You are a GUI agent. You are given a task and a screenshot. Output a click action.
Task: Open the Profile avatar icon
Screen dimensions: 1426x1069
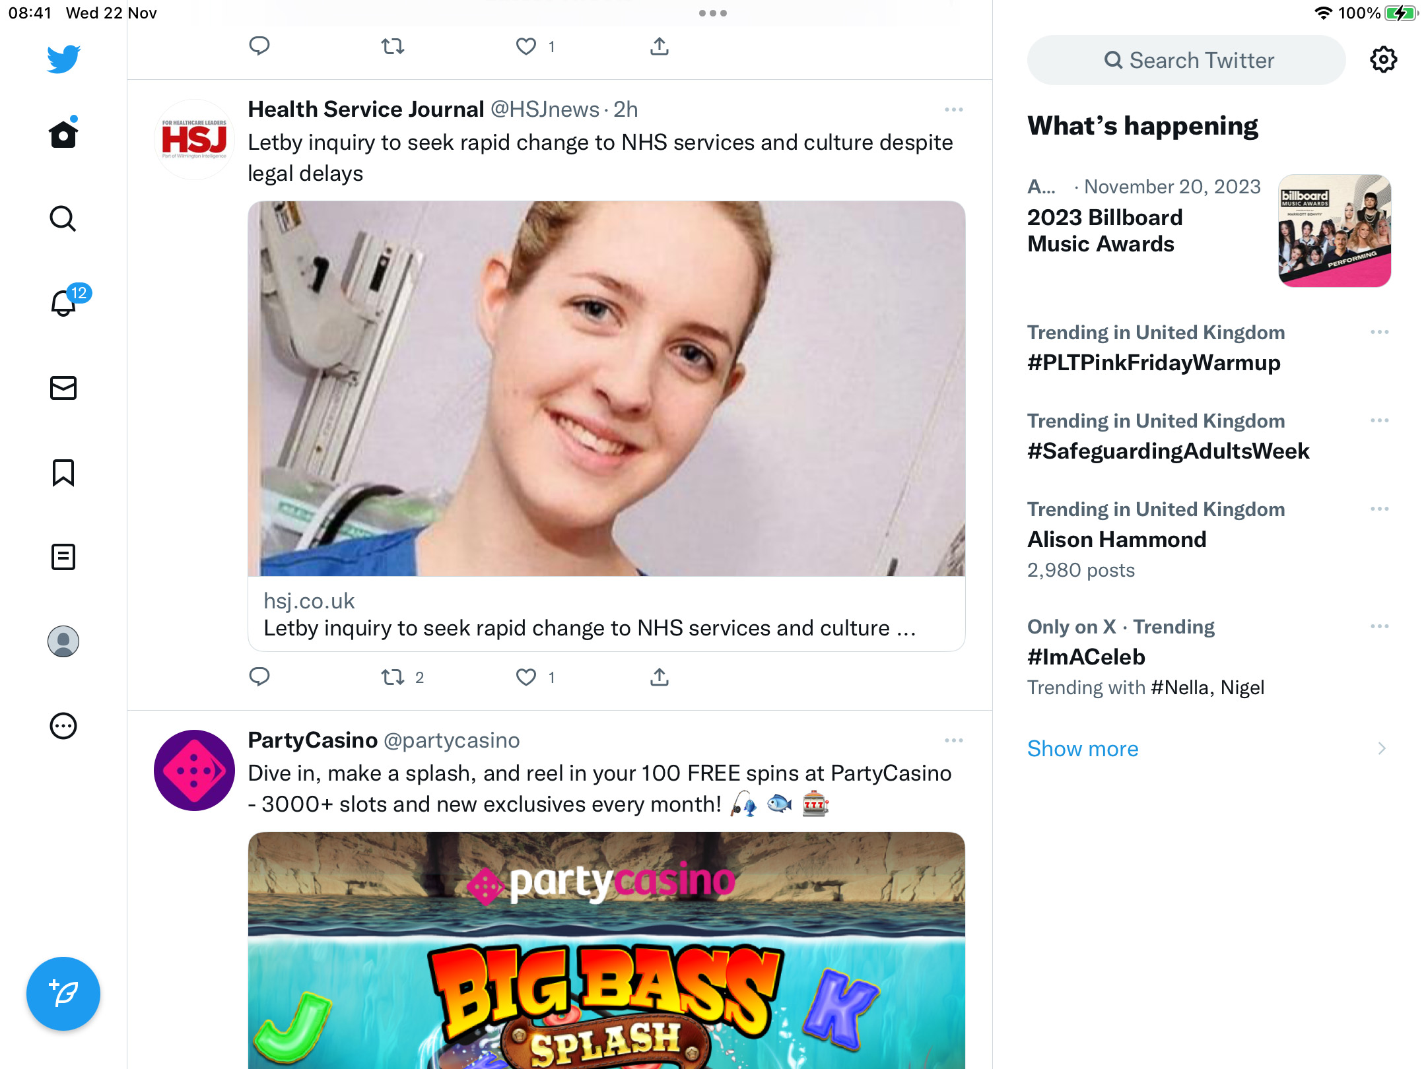[x=63, y=641]
